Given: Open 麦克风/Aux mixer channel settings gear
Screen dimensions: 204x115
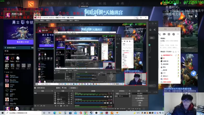Looking at the screenshot, I should pos(111,97).
